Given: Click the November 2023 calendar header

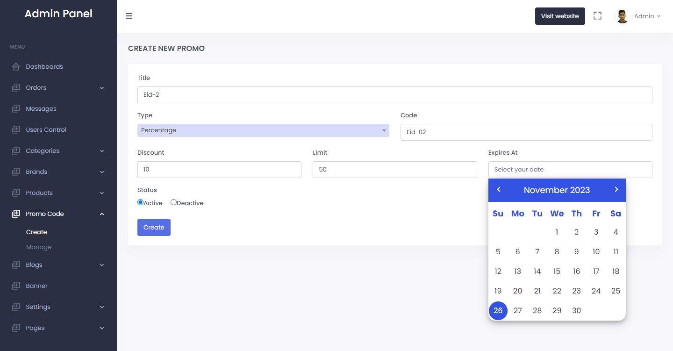Looking at the screenshot, I should pos(557,190).
